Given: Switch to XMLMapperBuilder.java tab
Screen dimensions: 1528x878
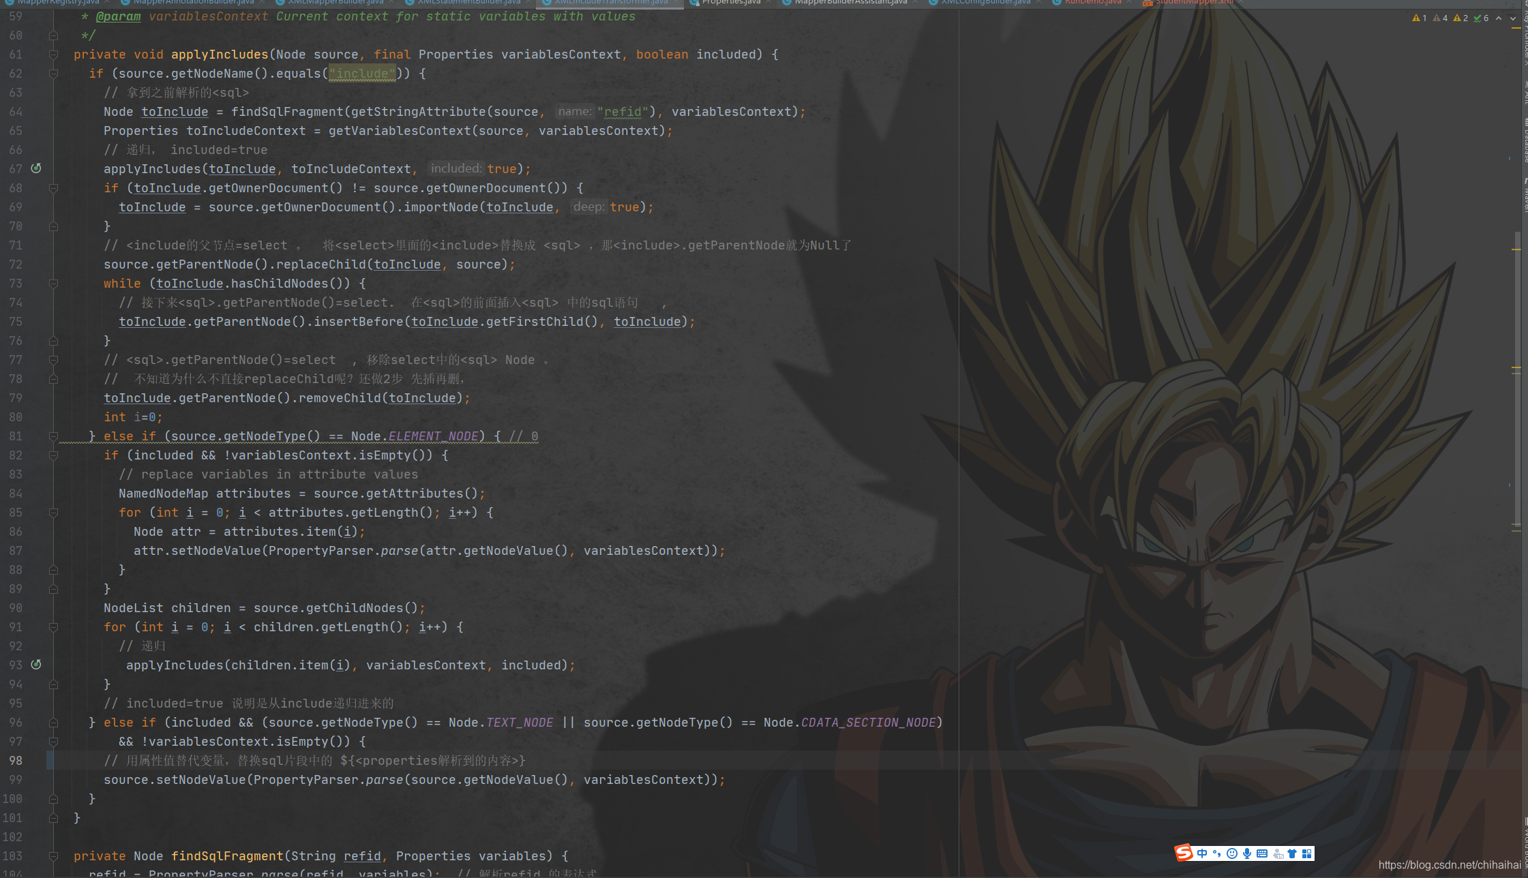Looking at the screenshot, I should click(335, 3).
